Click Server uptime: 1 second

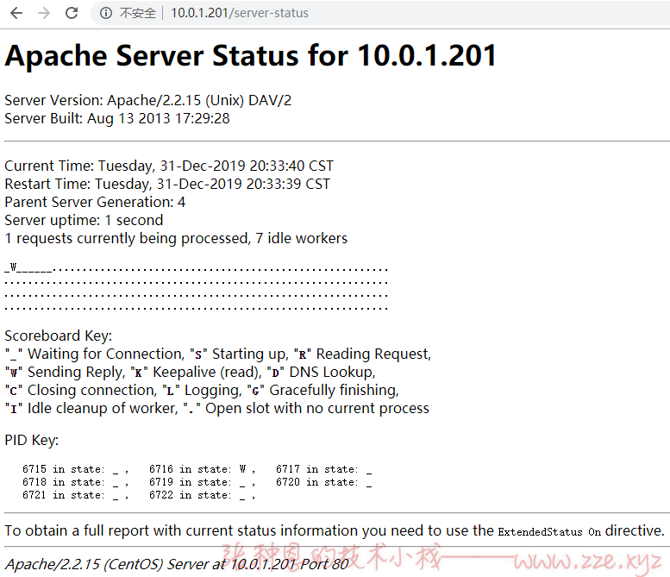tap(84, 220)
